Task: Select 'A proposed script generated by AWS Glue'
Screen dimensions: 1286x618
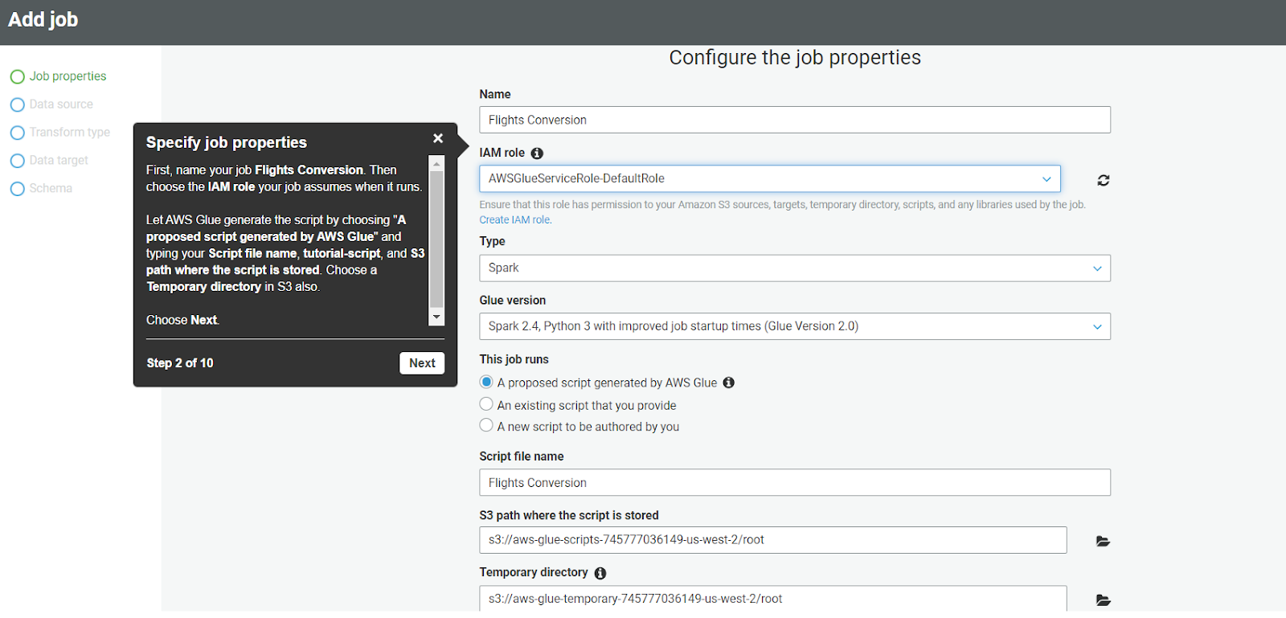Action: coord(486,382)
